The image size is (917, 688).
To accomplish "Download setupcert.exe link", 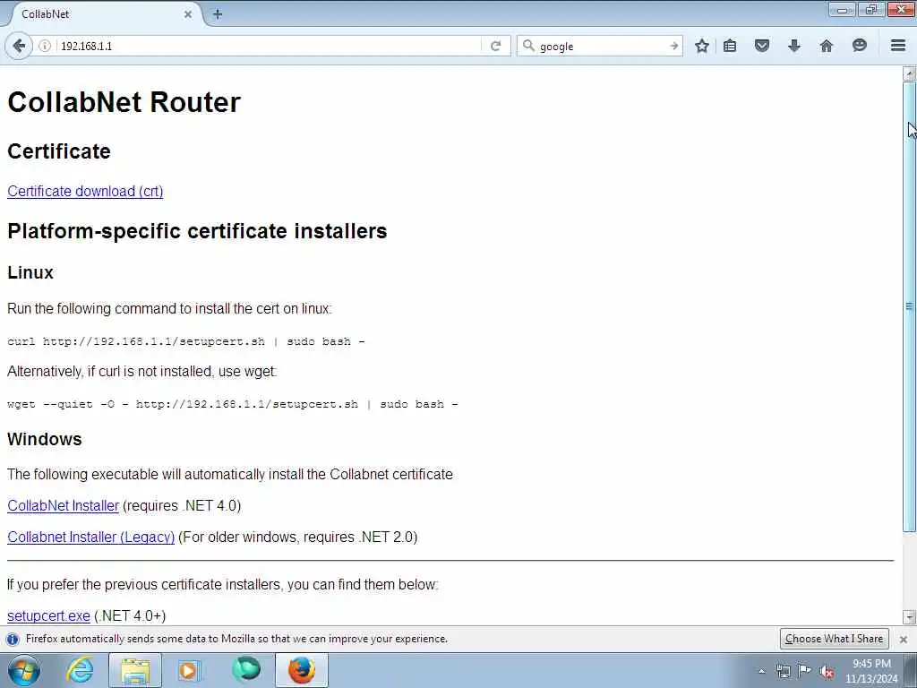I will click(x=48, y=616).
